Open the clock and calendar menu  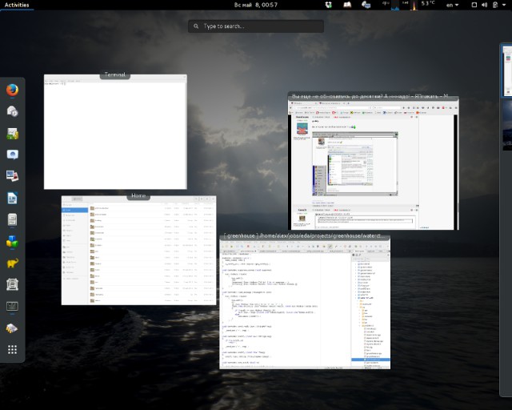(x=255, y=5)
